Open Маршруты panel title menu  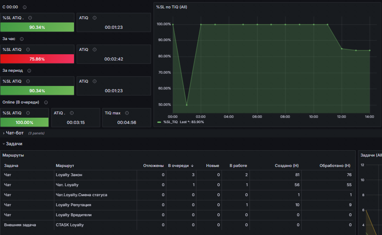(x=13, y=155)
